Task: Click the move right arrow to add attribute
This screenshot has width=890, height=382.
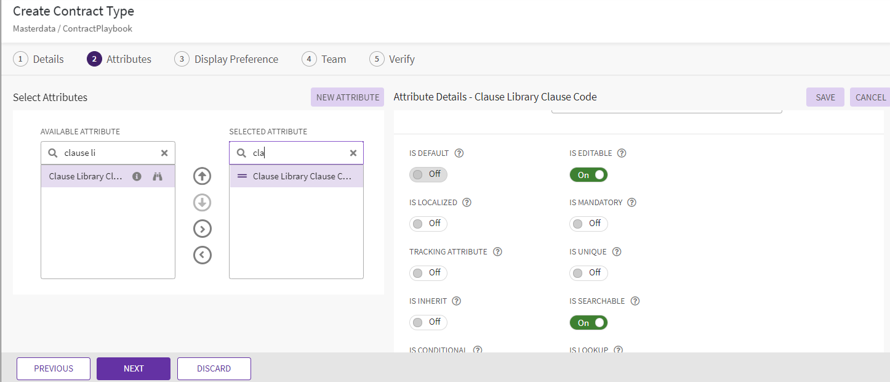Action: 202,229
